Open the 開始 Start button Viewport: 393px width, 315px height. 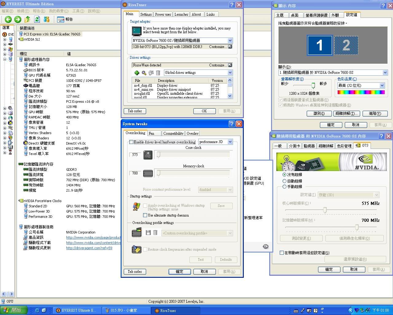[14, 310]
